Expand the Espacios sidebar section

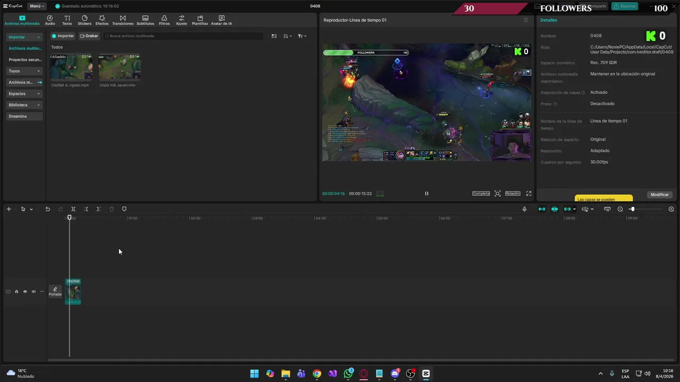pyautogui.click(x=24, y=93)
